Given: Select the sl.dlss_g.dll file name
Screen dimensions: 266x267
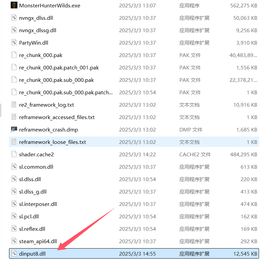Looking at the screenshot, I should 33,192.
